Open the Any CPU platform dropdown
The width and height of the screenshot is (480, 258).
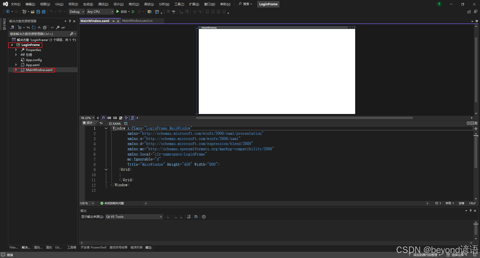[x=100, y=12]
